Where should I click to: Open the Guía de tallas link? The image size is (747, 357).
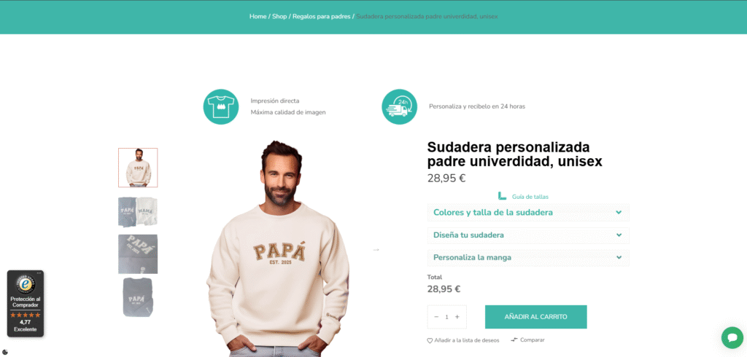[x=530, y=197]
